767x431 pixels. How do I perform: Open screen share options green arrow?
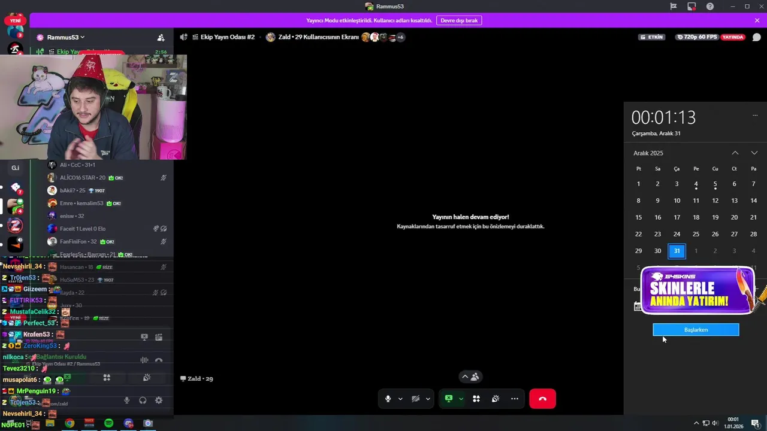461,399
